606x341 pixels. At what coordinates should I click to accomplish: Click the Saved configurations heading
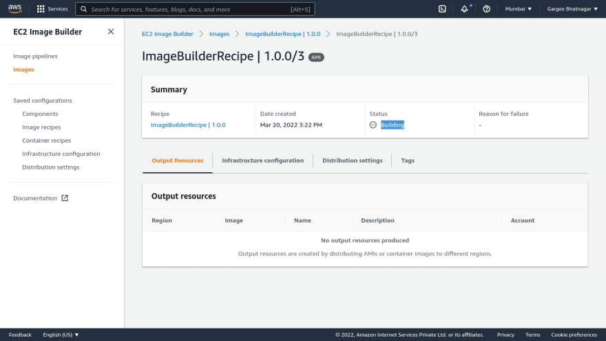pos(43,101)
